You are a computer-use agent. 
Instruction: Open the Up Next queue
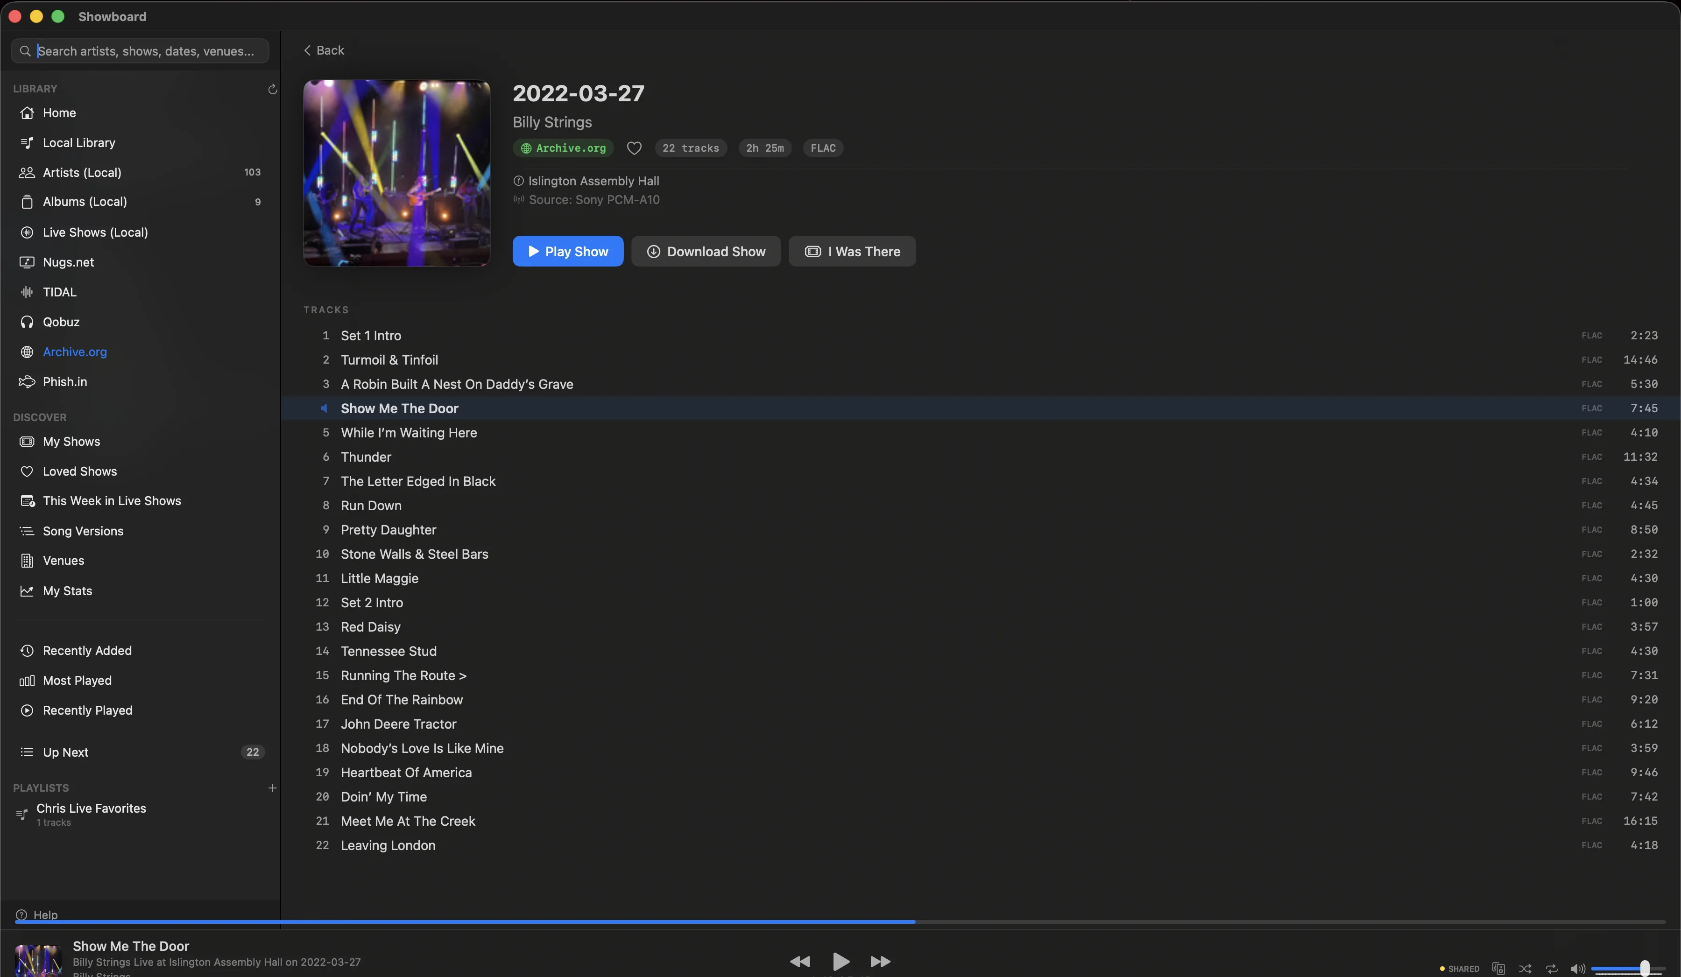coord(65,752)
